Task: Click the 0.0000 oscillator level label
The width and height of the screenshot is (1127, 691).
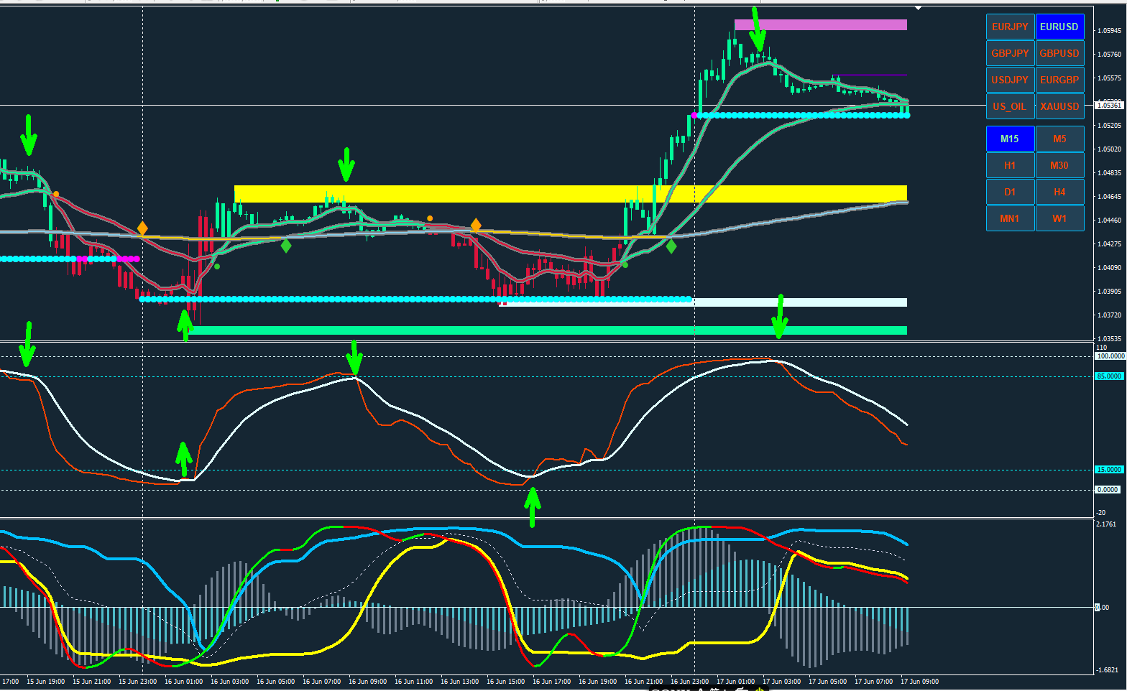Action: coord(1107,490)
